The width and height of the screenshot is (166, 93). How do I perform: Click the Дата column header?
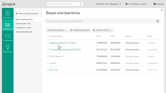click(149, 36)
